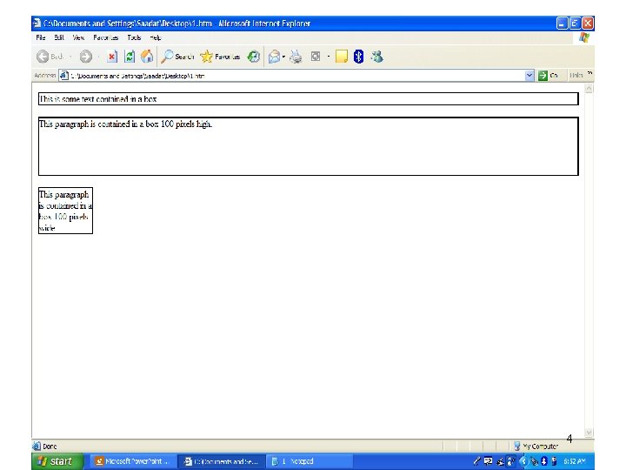626x470 pixels.
Task: Open the File menu
Action: (x=41, y=37)
